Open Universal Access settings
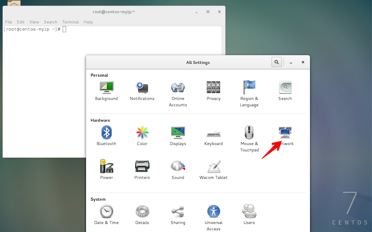The image size is (372, 232). (213, 218)
